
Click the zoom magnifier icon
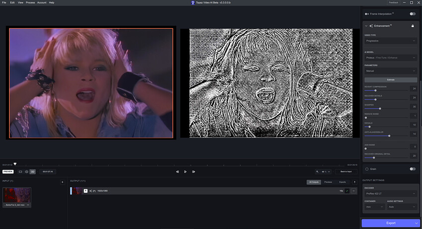tap(317, 171)
